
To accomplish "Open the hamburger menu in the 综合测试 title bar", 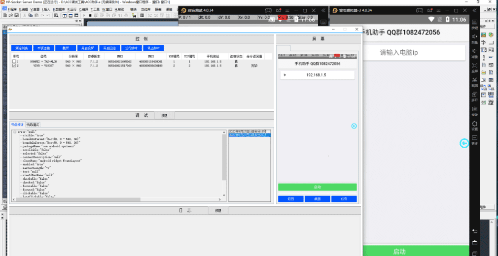I will tap(287, 10).
